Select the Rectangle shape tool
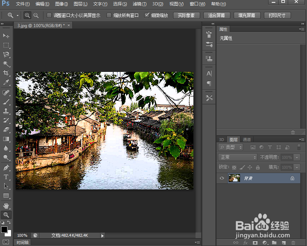The width and height of the screenshot is (307, 246). 6,195
